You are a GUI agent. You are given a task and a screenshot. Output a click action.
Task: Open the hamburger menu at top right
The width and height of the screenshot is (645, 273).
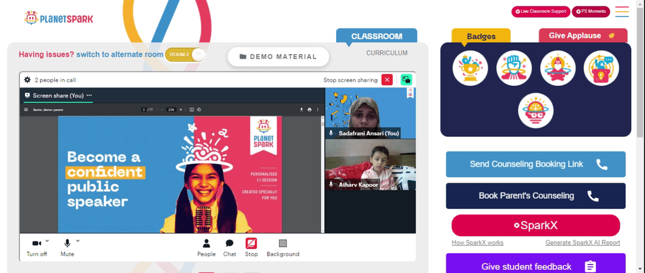pos(622,12)
